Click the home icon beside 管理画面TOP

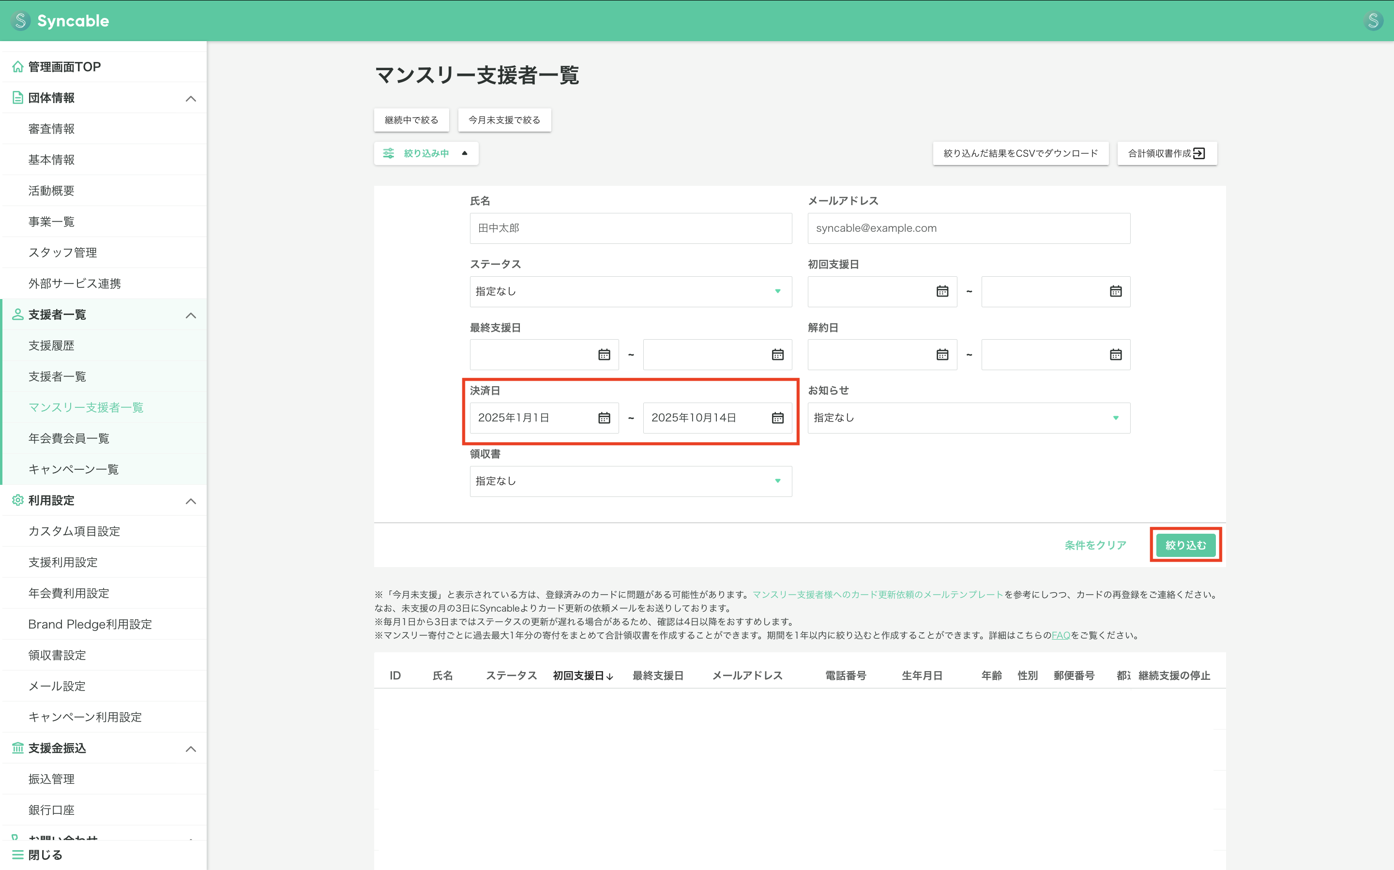[17, 66]
